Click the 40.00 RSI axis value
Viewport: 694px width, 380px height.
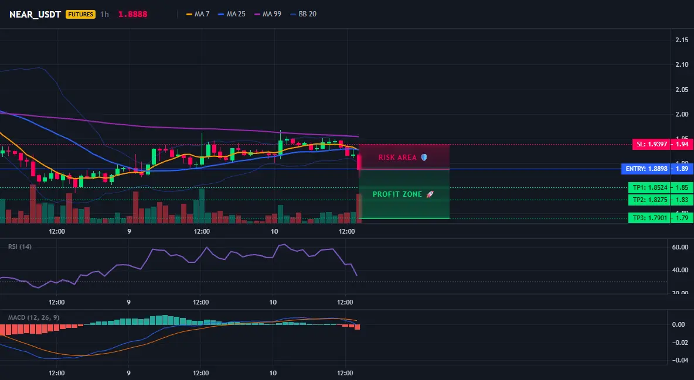(680, 271)
